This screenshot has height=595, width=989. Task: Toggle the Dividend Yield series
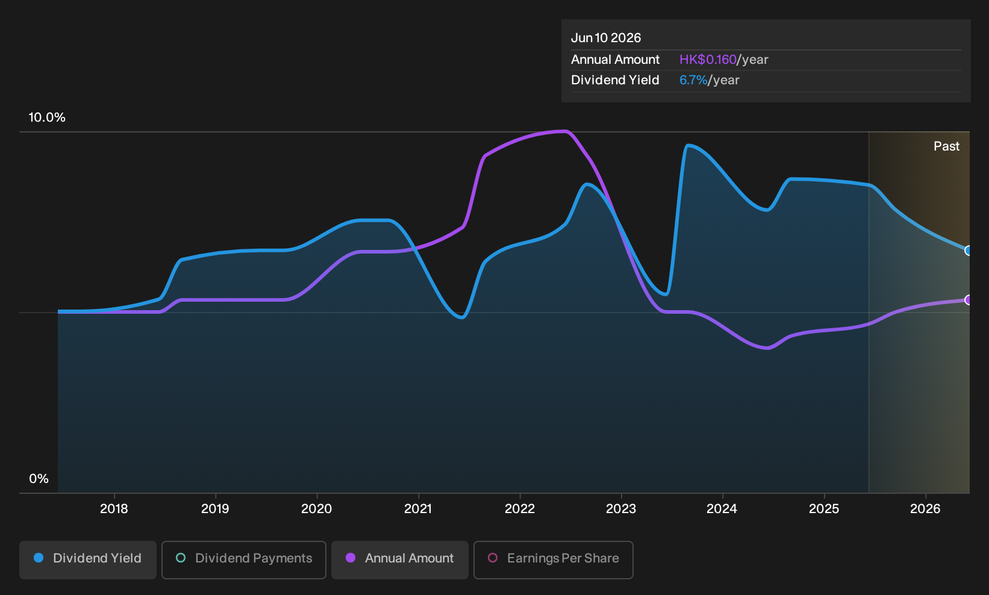(x=88, y=559)
